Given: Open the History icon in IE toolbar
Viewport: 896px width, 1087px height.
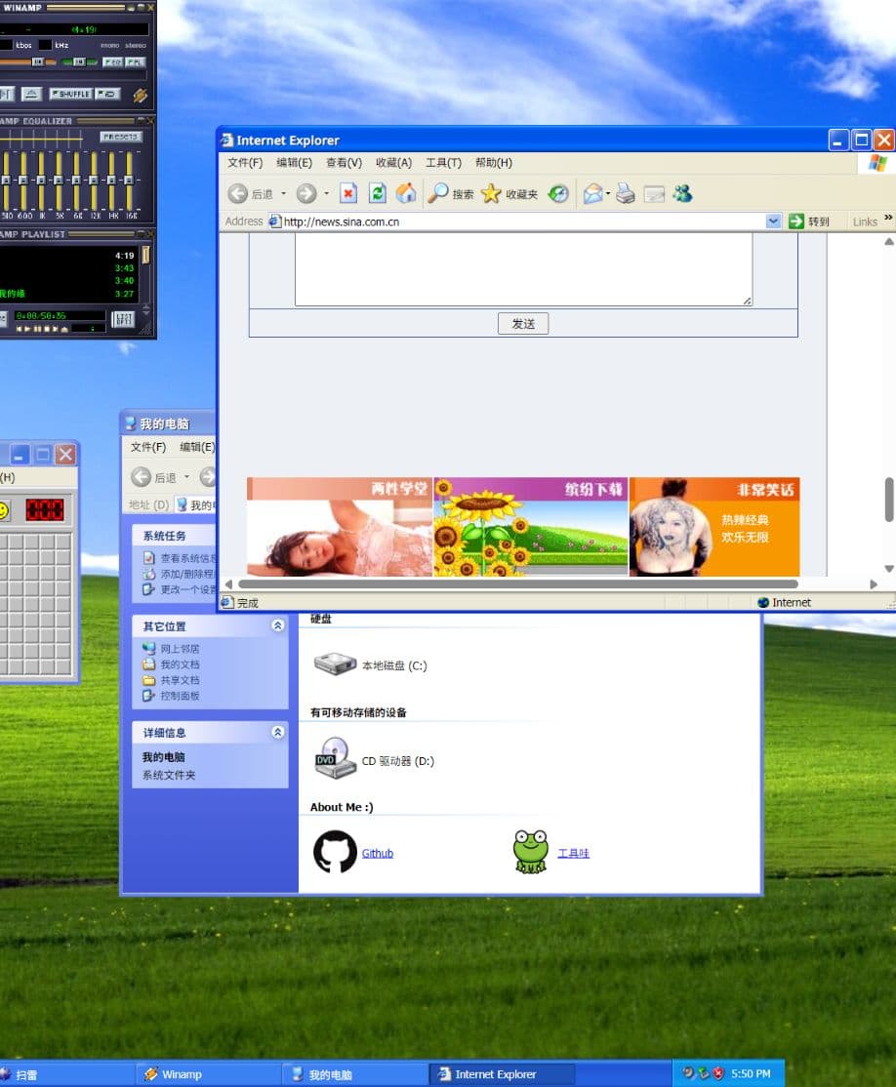Looking at the screenshot, I should coord(558,193).
